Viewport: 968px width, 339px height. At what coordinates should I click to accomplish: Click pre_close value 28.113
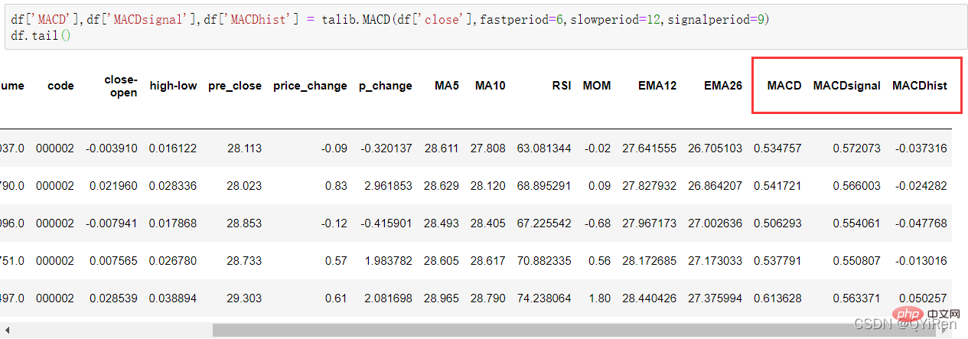click(244, 148)
